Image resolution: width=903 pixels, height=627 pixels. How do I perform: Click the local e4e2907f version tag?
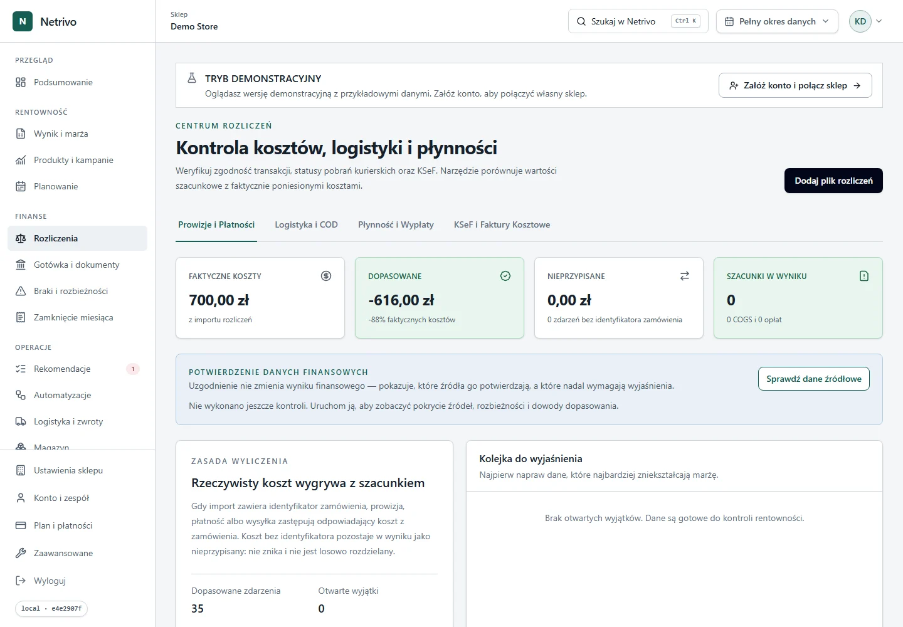pyautogui.click(x=51, y=608)
